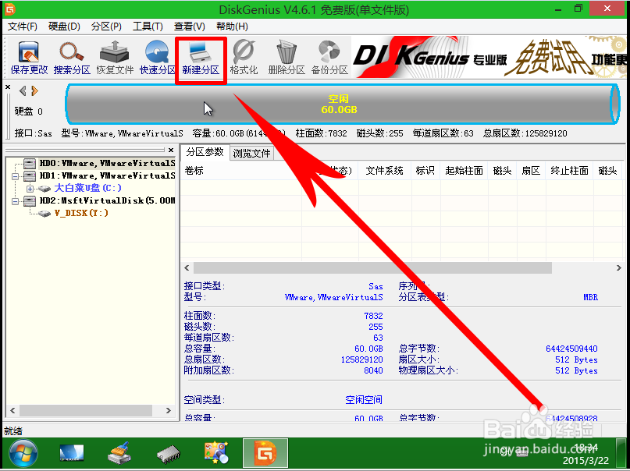
Task: Click the 起始柱面 column header
Action: pos(464,171)
